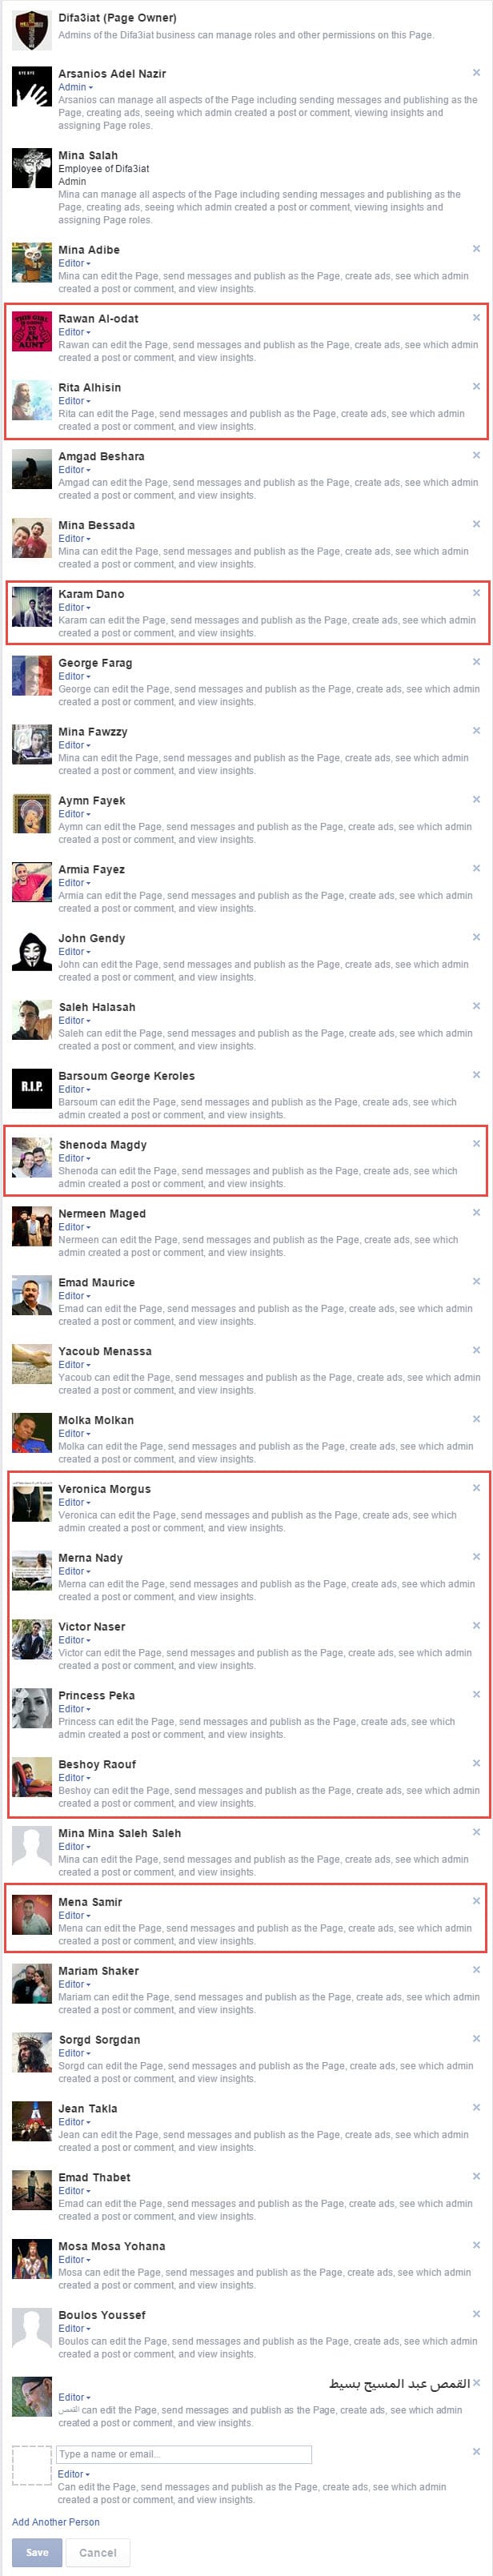Image resolution: width=493 pixels, height=2576 pixels.
Task: Open the Editor role dropdown for Rawan Al-odat
Action: click(x=74, y=332)
